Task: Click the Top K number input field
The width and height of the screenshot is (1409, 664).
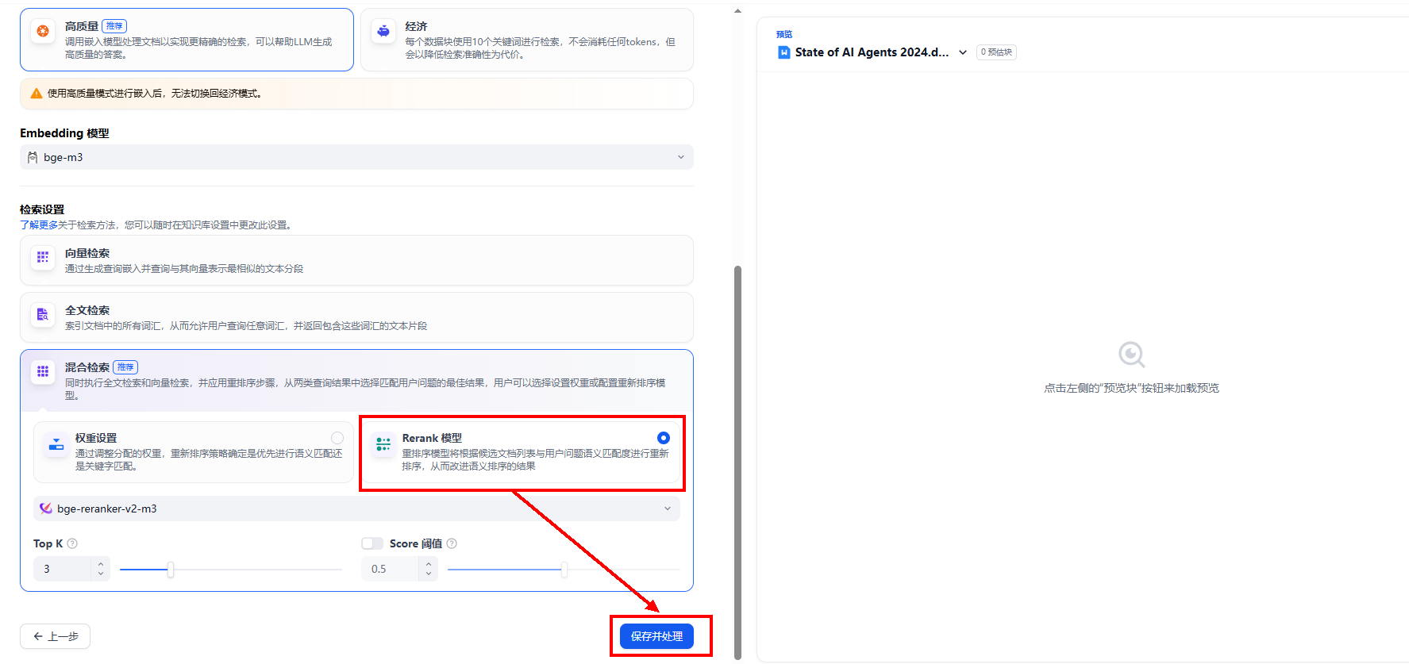Action: 64,569
